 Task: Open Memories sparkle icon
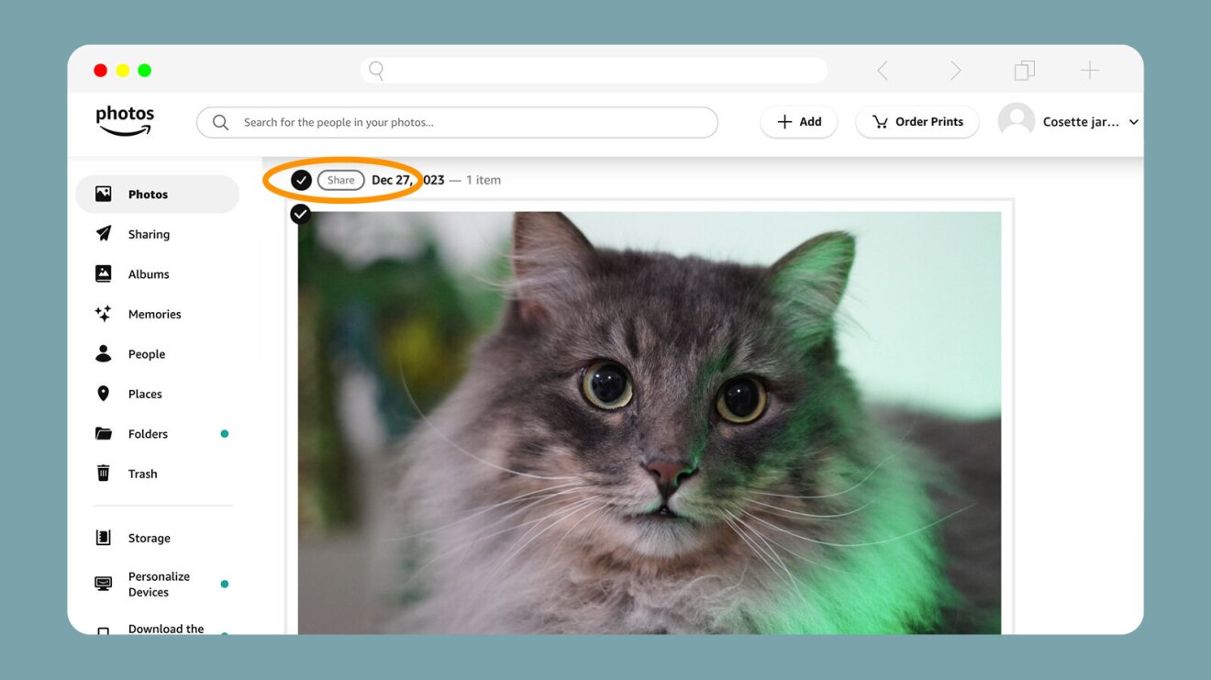coord(104,314)
